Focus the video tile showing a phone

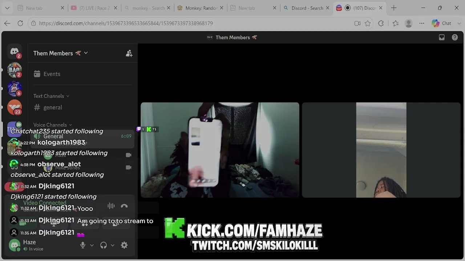[220, 150]
